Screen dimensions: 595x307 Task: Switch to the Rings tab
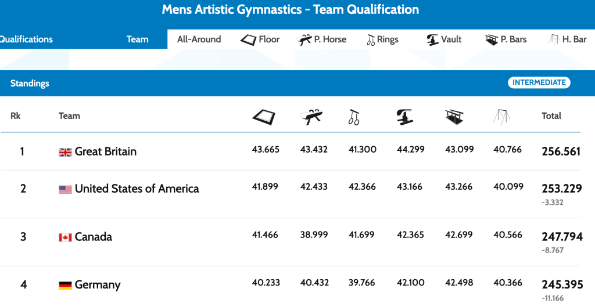pos(382,39)
